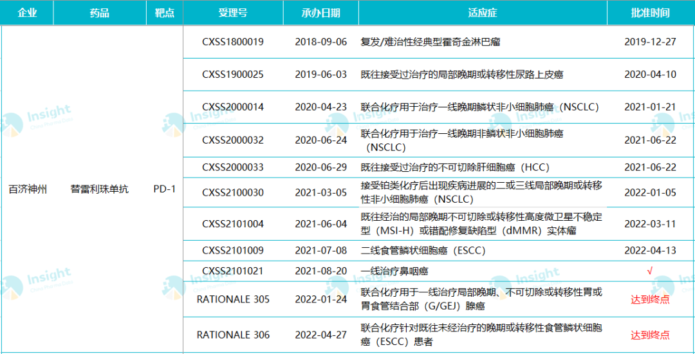The image size is (695, 354).
Task: Select the 一线晚期鳞状非小细胞肺癌 indication
Action: pos(480,107)
